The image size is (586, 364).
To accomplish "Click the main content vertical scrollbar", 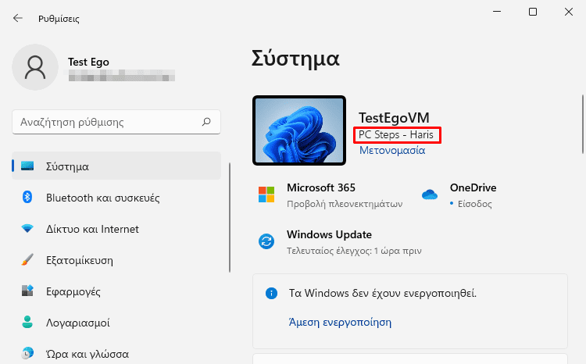I will coord(582,124).
